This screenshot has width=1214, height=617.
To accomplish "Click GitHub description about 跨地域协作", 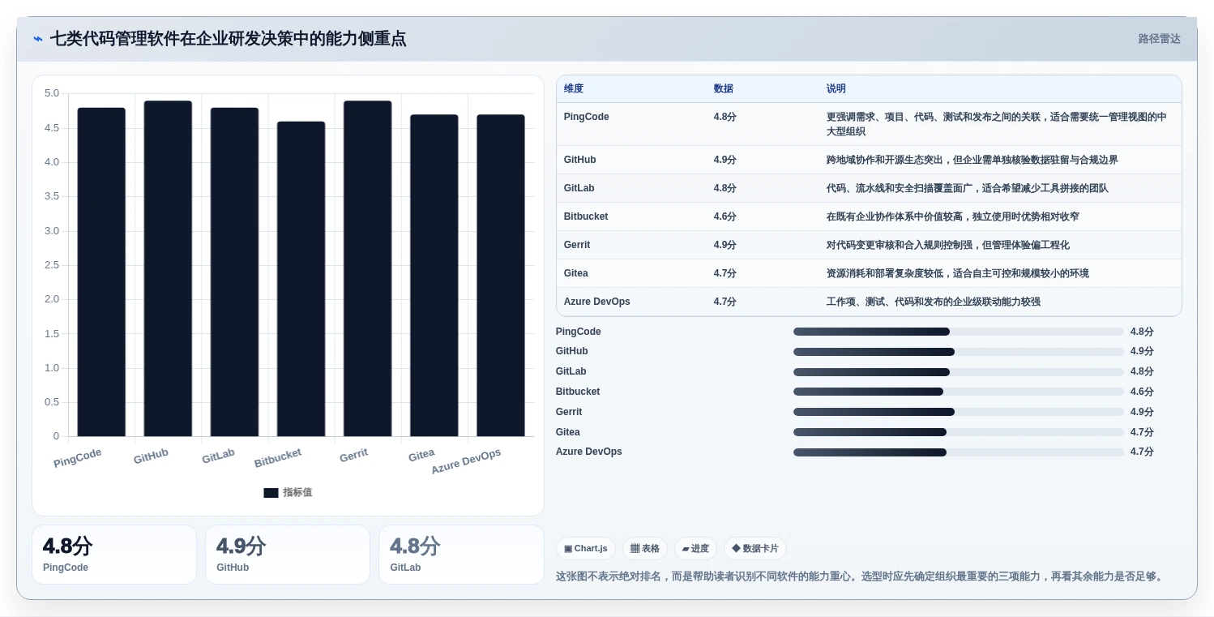I will coord(972,160).
